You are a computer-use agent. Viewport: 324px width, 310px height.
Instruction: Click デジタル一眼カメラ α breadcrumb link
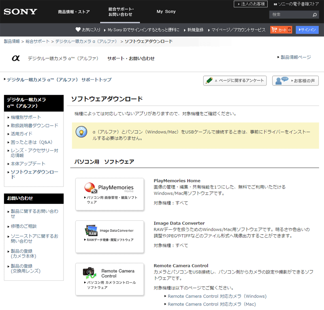tap(86, 41)
